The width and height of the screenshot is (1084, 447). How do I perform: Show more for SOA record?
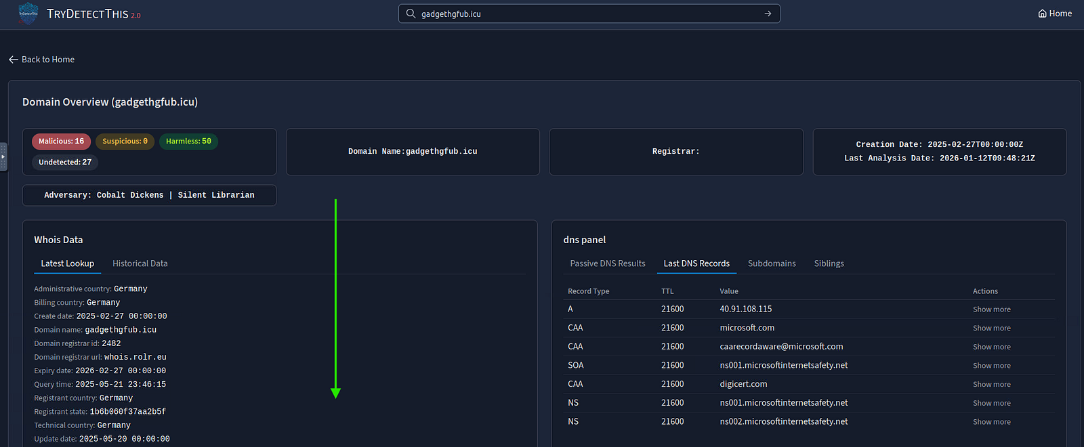(x=991, y=366)
